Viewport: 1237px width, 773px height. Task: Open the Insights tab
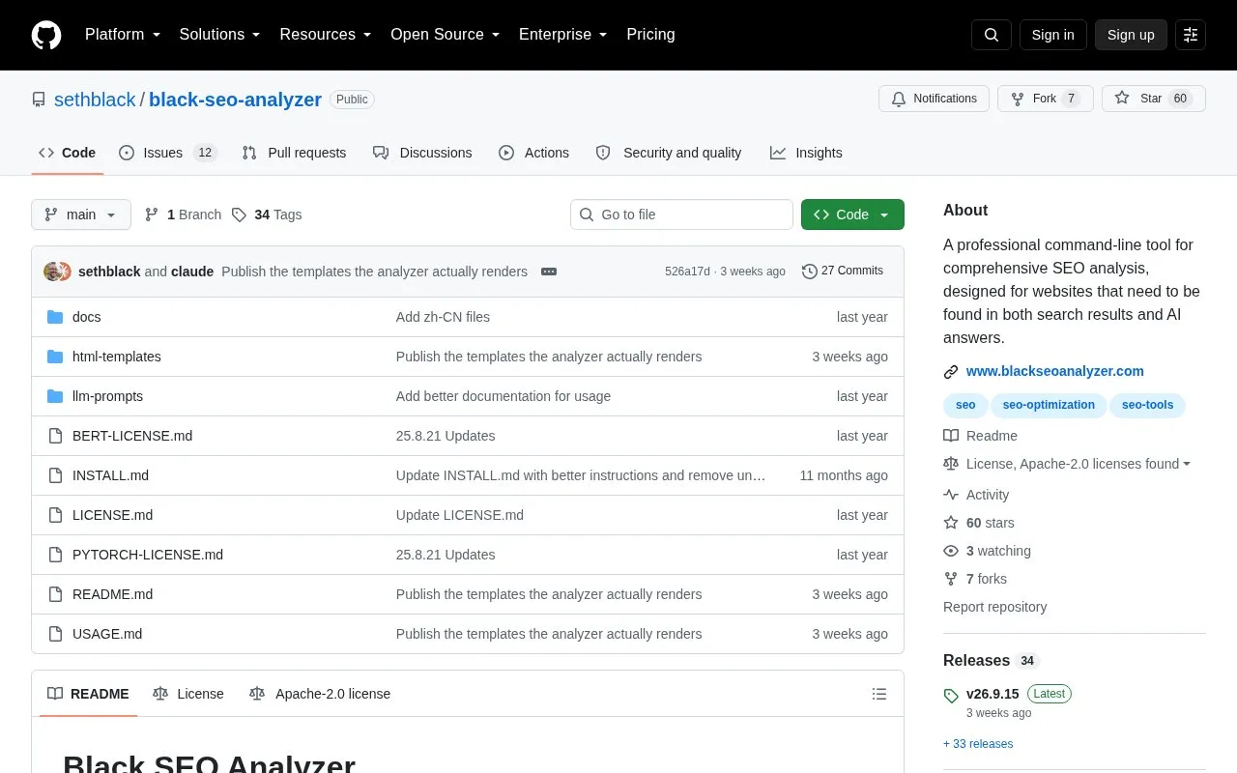[806, 153]
